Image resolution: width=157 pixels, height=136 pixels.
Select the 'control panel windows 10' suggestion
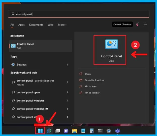pyautogui.click(x=40, y=109)
